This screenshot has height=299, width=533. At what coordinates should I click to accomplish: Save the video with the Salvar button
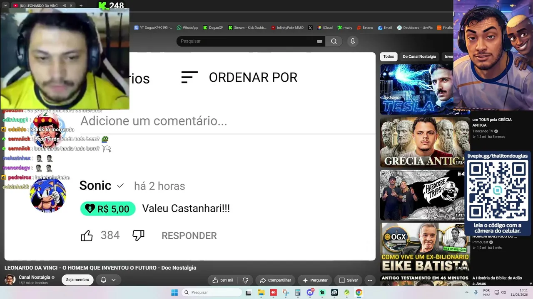tap(349, 280)
